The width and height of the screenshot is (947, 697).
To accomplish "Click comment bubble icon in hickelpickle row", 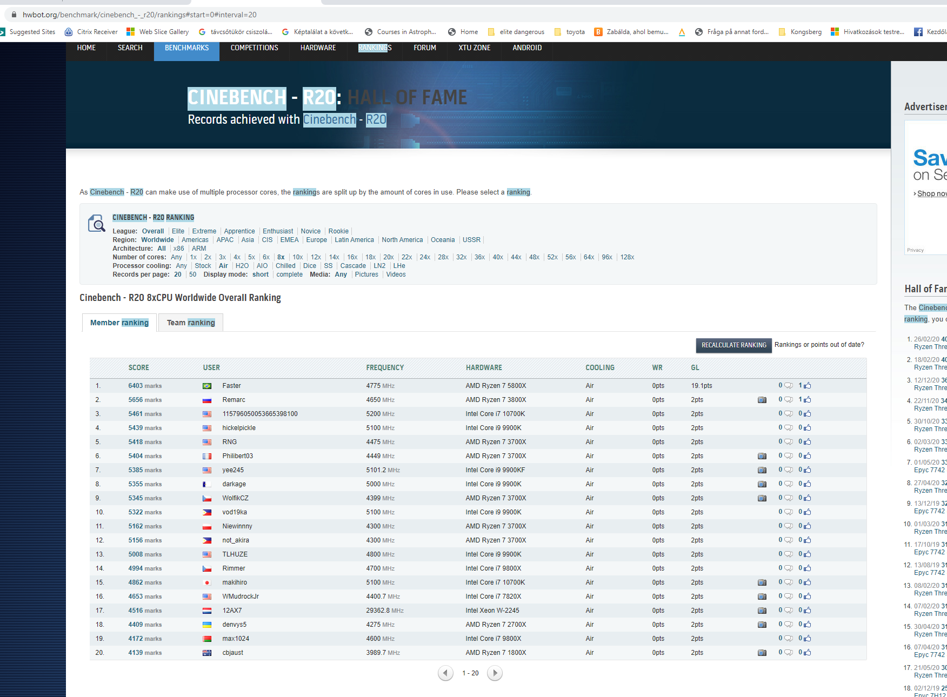I will point(789,428).
